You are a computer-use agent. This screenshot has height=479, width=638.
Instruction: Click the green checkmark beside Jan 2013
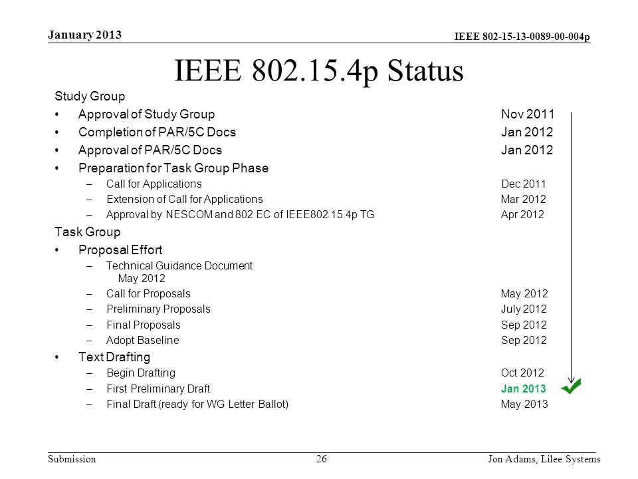[572, 386]
